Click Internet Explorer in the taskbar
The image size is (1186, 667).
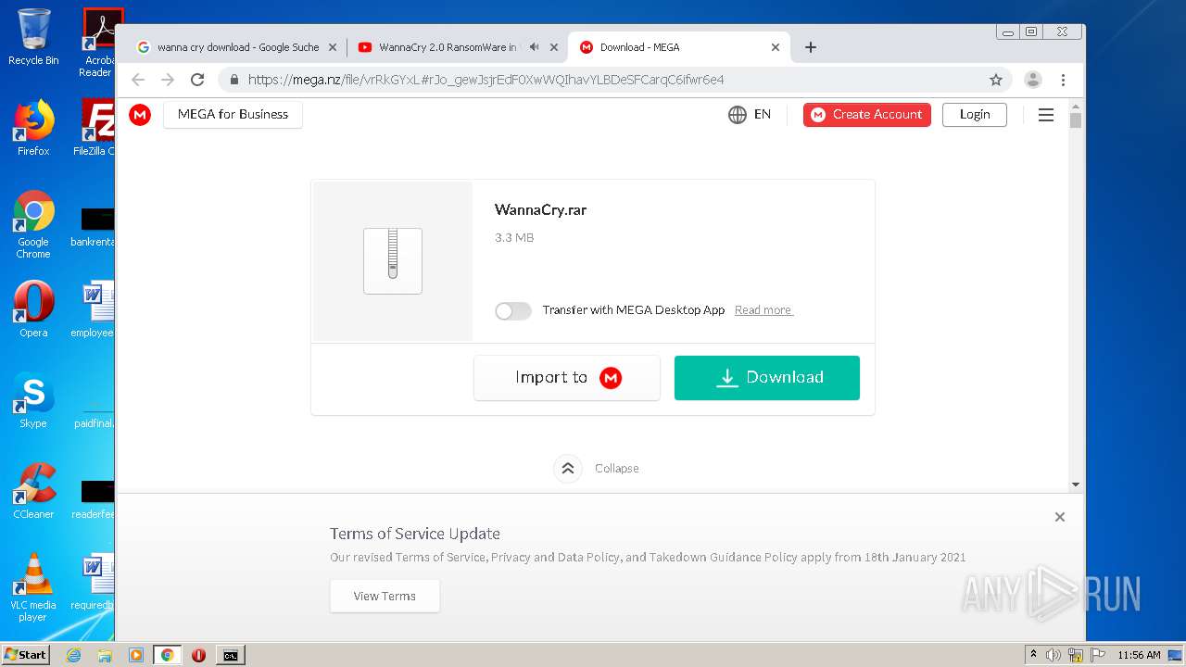tap(73, 655)
